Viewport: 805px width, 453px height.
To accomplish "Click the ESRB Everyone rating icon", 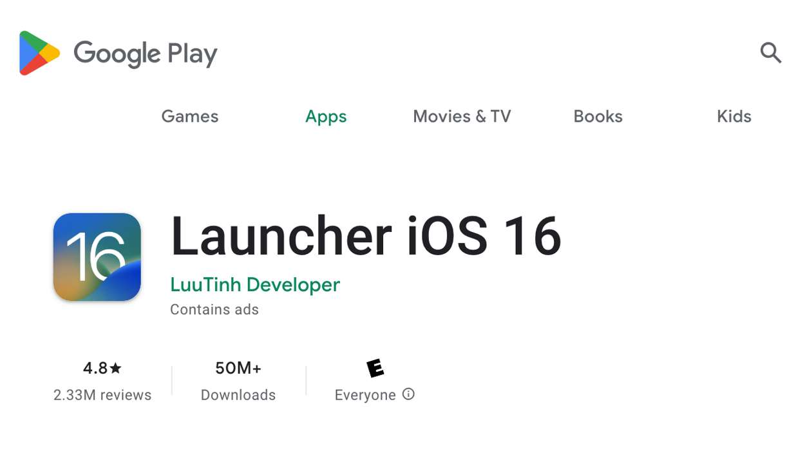I will (375, 367).
